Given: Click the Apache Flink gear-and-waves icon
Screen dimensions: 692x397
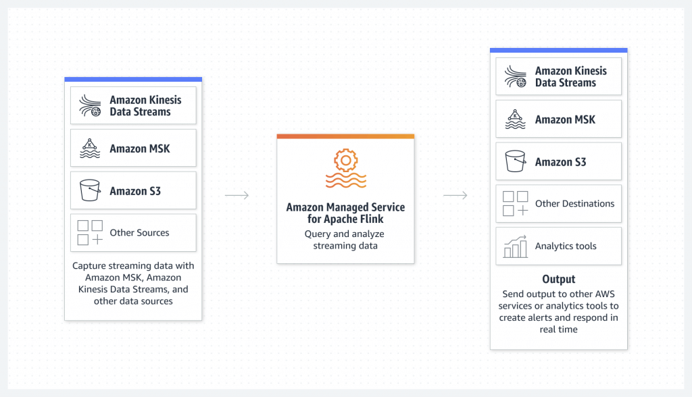Looking at the screenshot, I should tap(345, 168).
